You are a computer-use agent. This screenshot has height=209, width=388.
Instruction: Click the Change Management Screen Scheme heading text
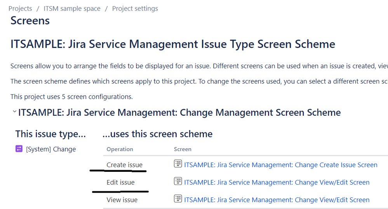(179, 113)
